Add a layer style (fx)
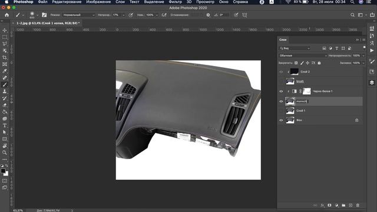377x212 pixels. coord(322,206)
